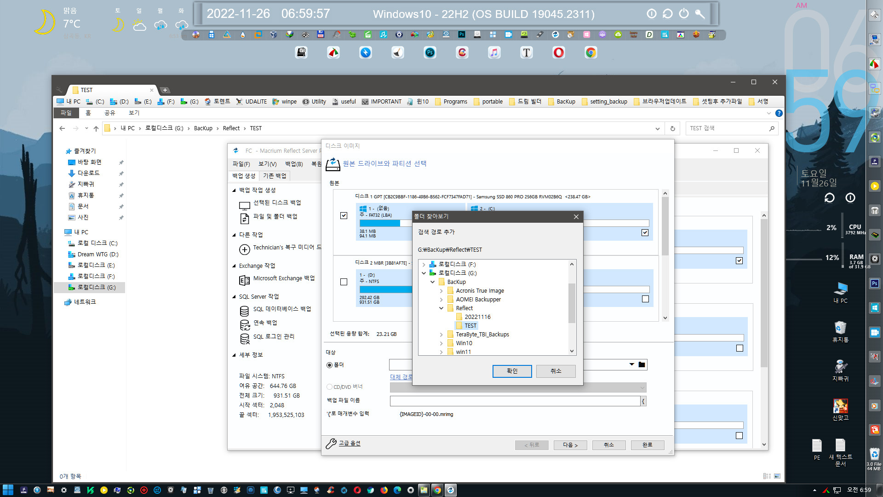Open Explorer address bar history dropdown
Viewport: 883px width, 497px height.
pyautogui.click(x=657, y=129)
